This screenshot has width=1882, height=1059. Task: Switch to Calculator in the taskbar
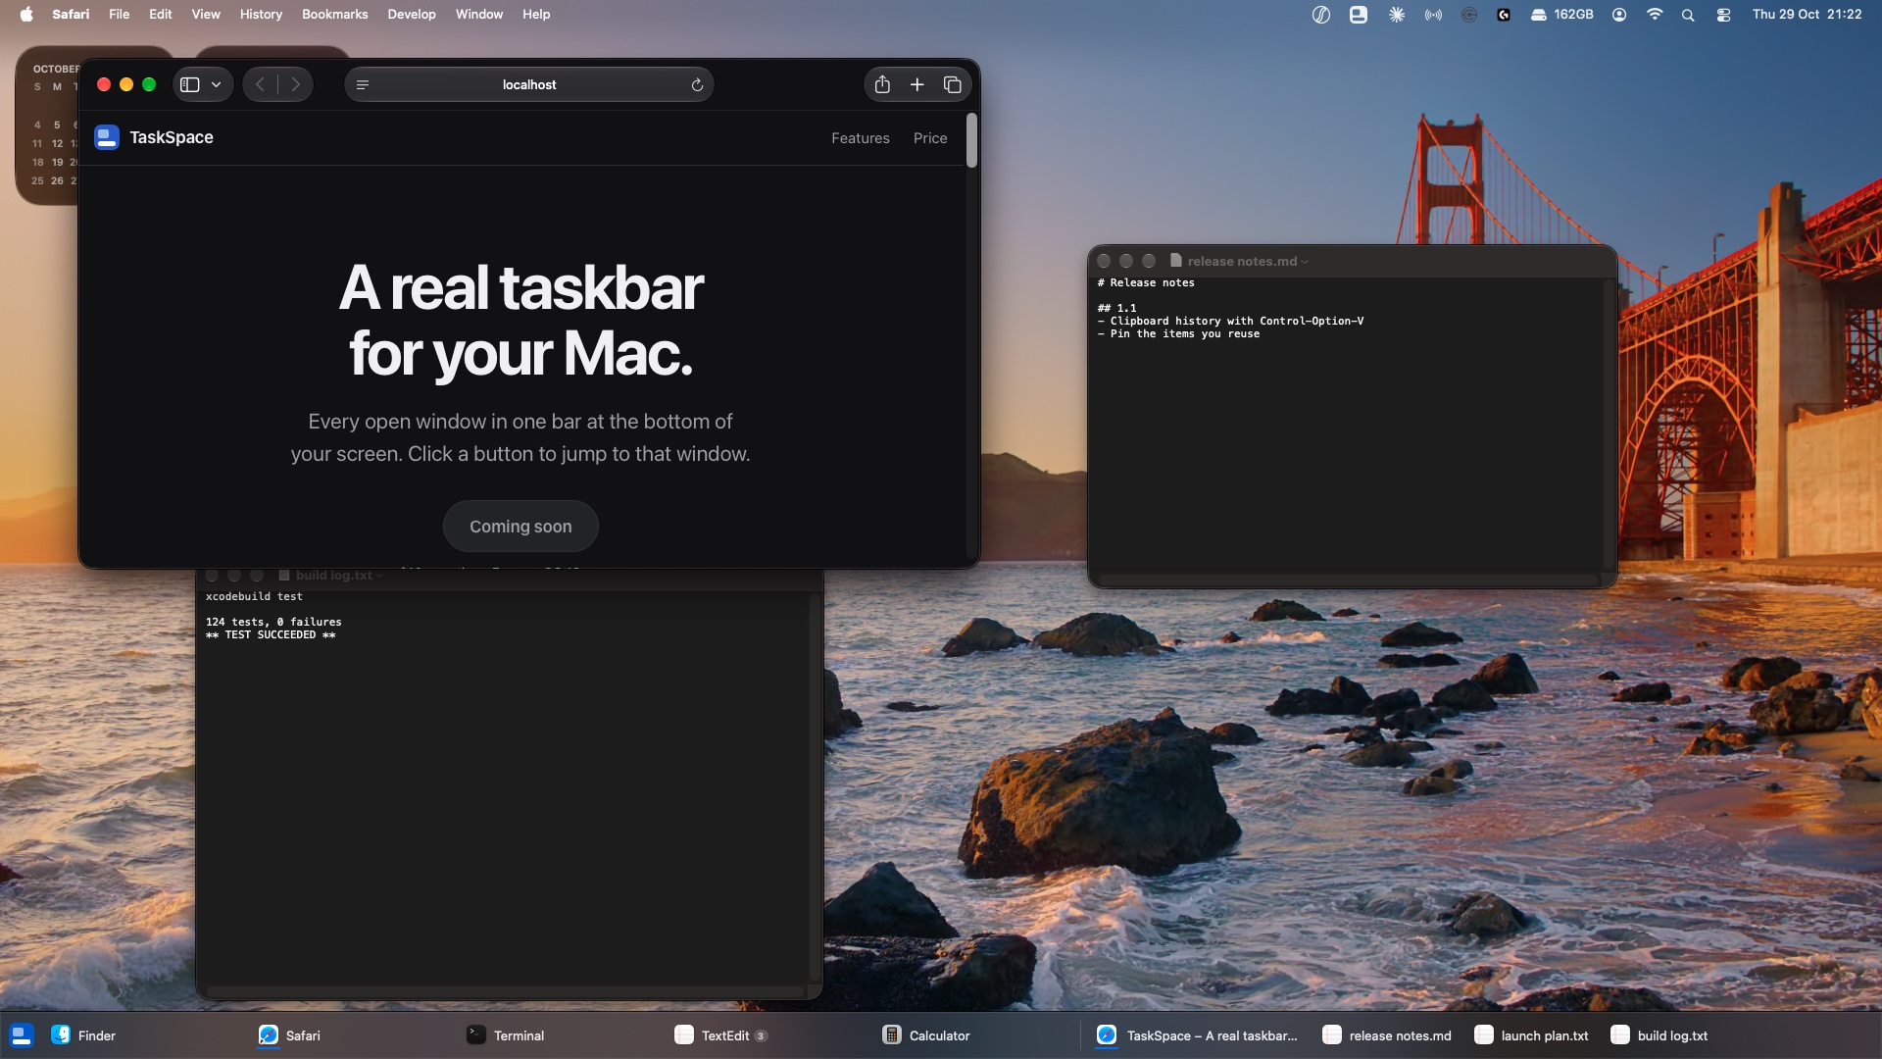pos(926,1035)
